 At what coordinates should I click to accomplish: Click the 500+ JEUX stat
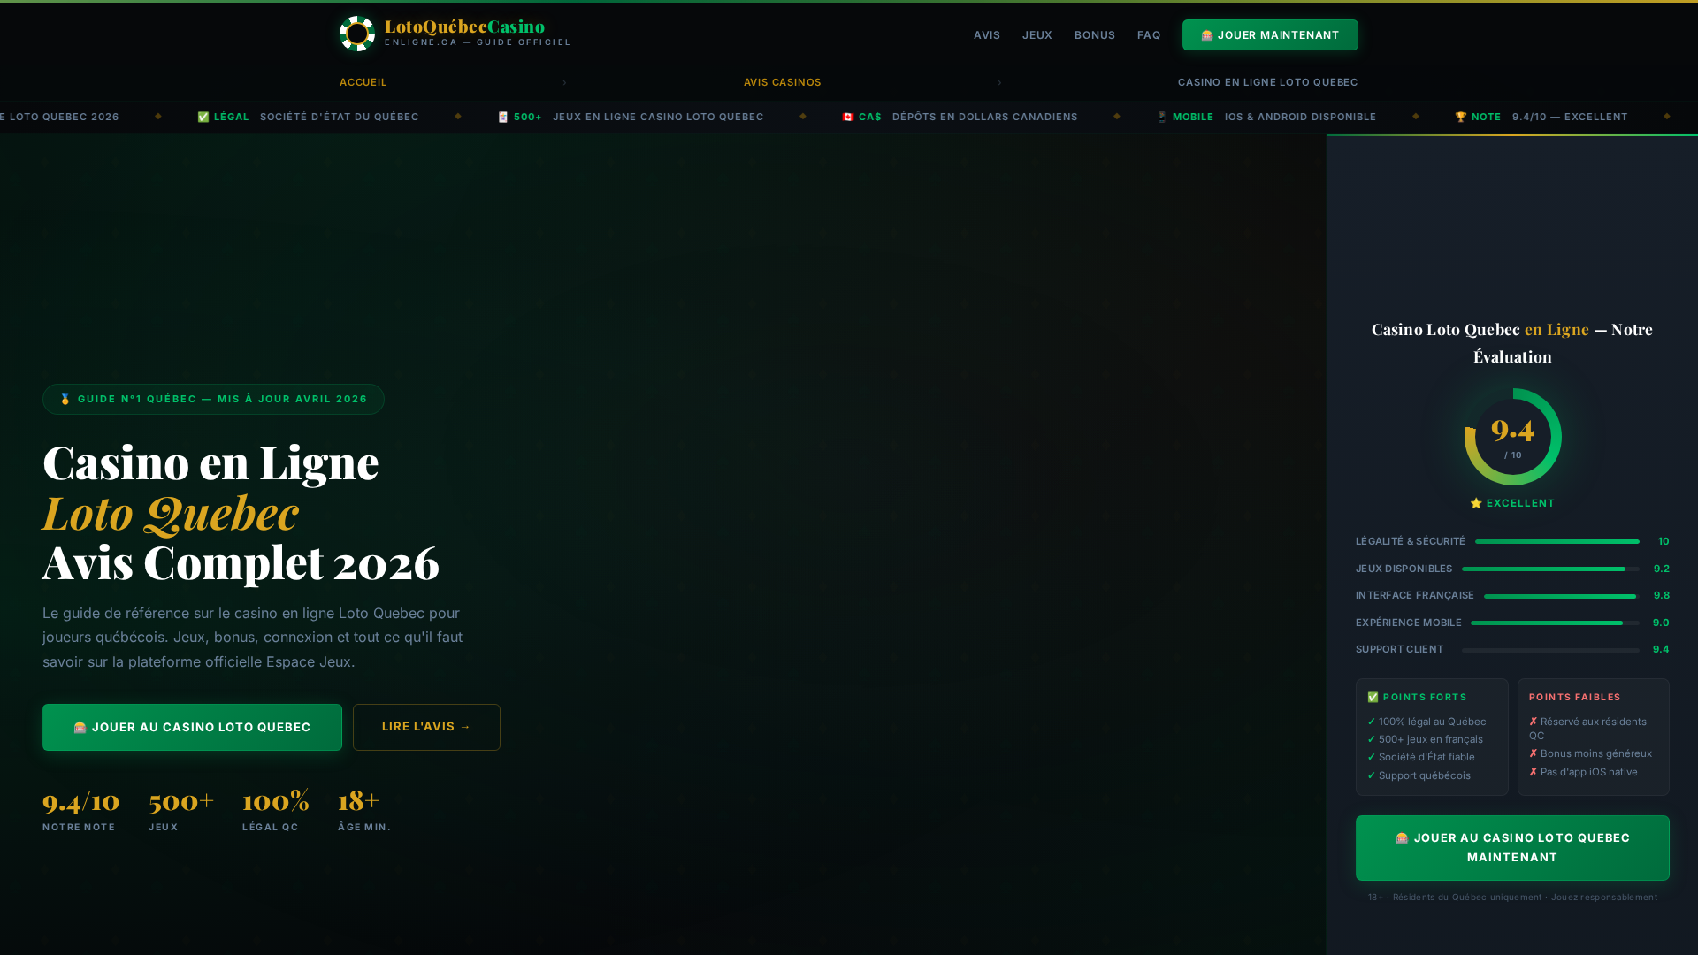click(181, 810)
